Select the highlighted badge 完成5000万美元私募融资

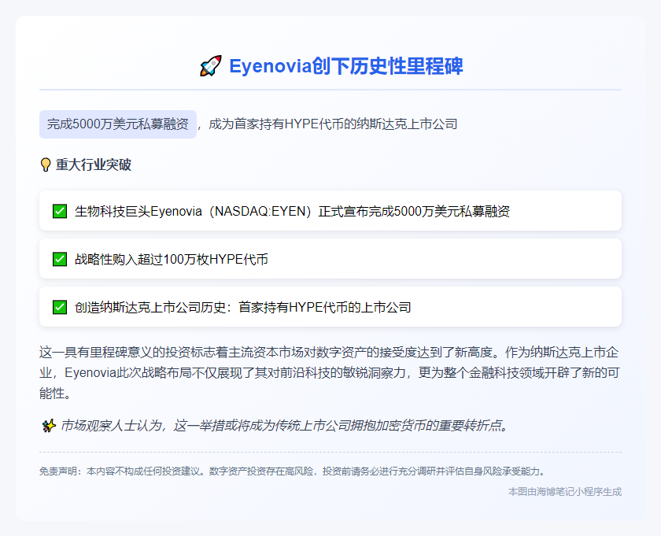point(118,124)
